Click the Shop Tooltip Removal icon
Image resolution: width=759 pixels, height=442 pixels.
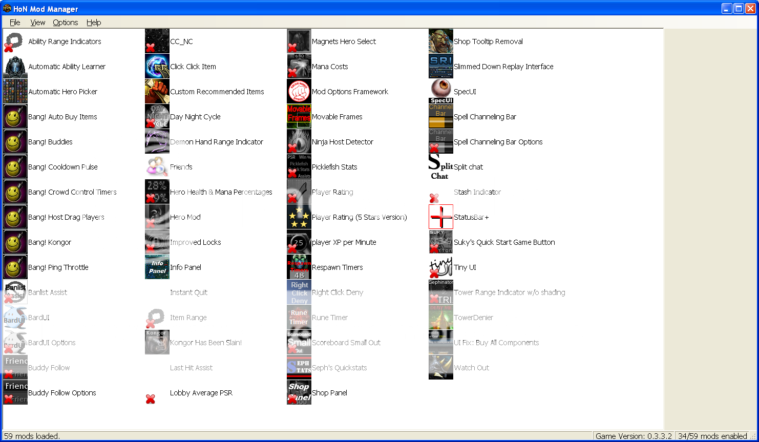coord(441,41)
